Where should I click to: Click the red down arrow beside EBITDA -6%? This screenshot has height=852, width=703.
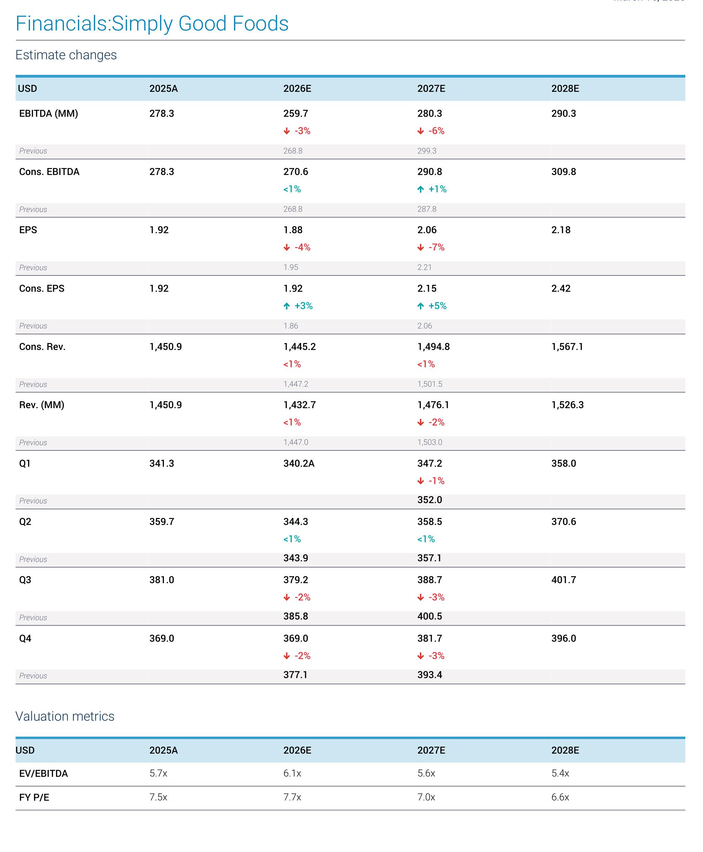coord(421,131)
